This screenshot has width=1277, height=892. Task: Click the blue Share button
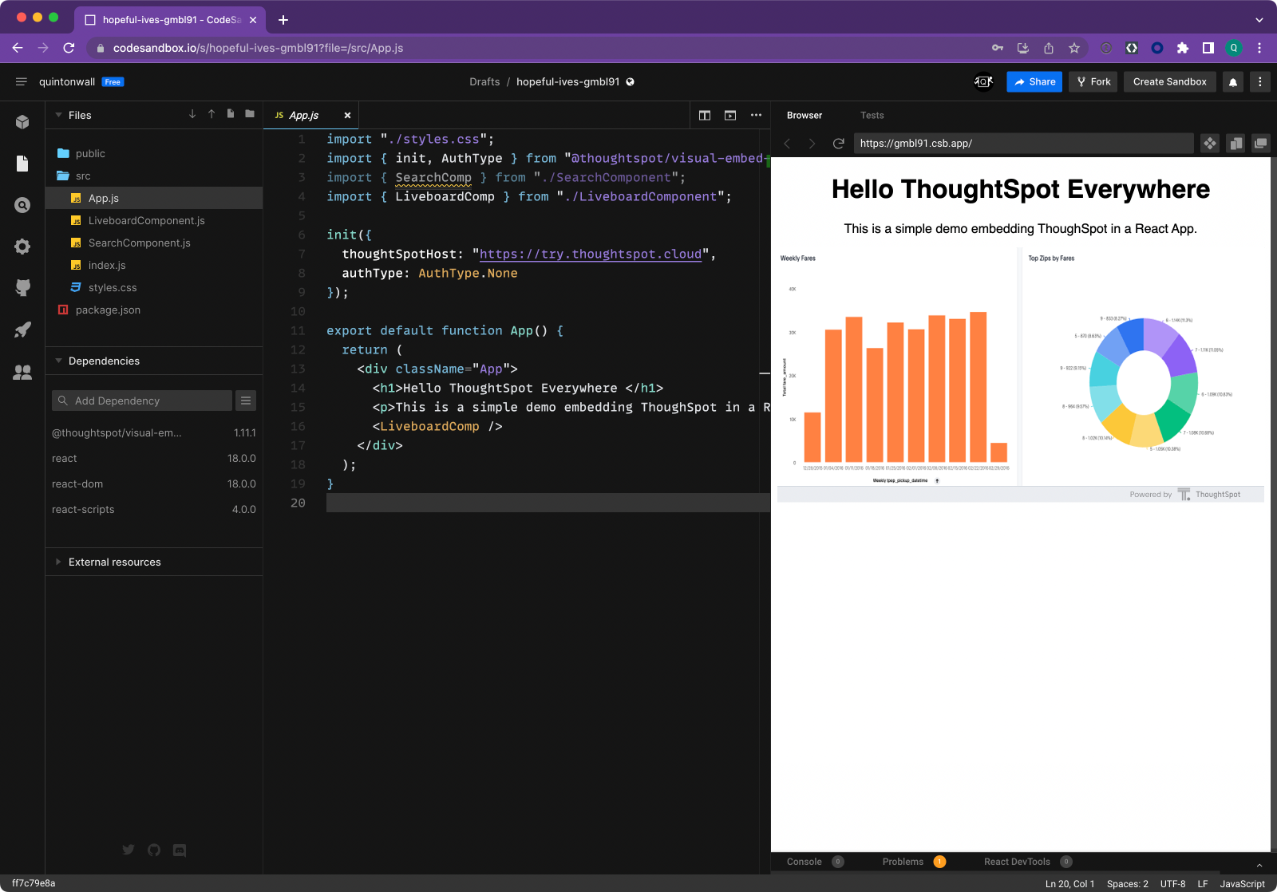pos(1034,82)
